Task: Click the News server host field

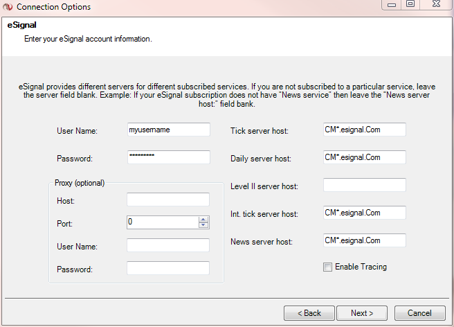Action: [x=364, y=240]
